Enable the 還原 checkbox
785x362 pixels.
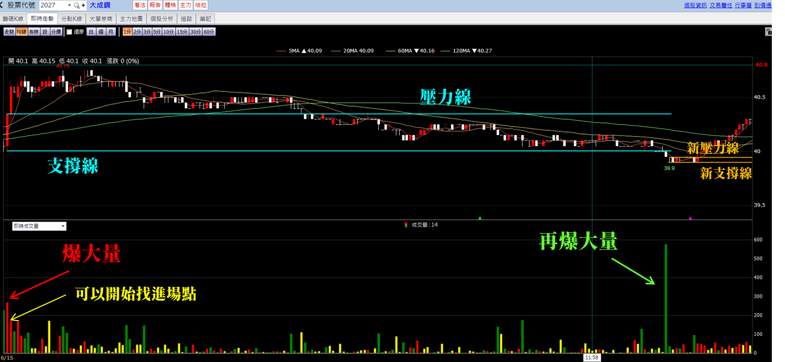[x=69, y=32]
